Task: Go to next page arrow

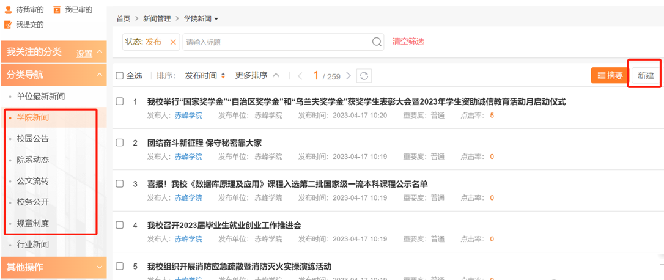Action: (349, 76)
